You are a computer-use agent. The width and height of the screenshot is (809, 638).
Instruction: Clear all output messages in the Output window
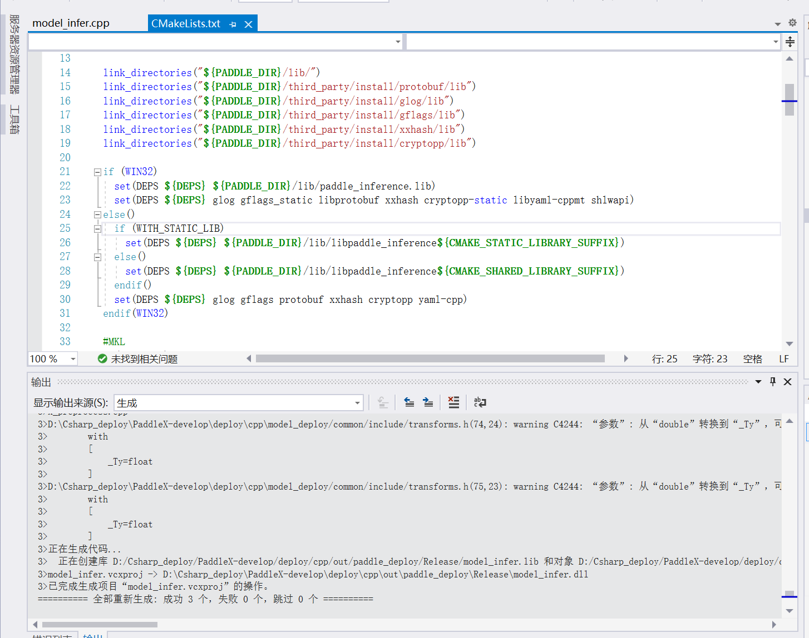click(453, 402)
